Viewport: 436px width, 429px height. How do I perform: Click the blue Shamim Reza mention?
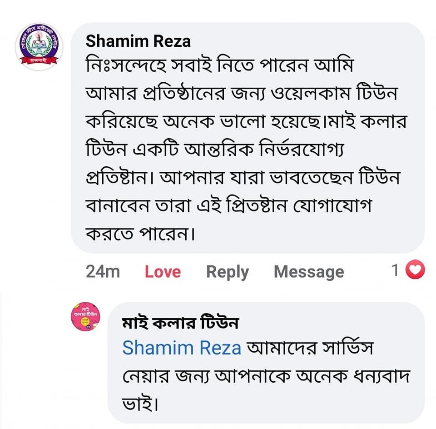coord(182,348)
